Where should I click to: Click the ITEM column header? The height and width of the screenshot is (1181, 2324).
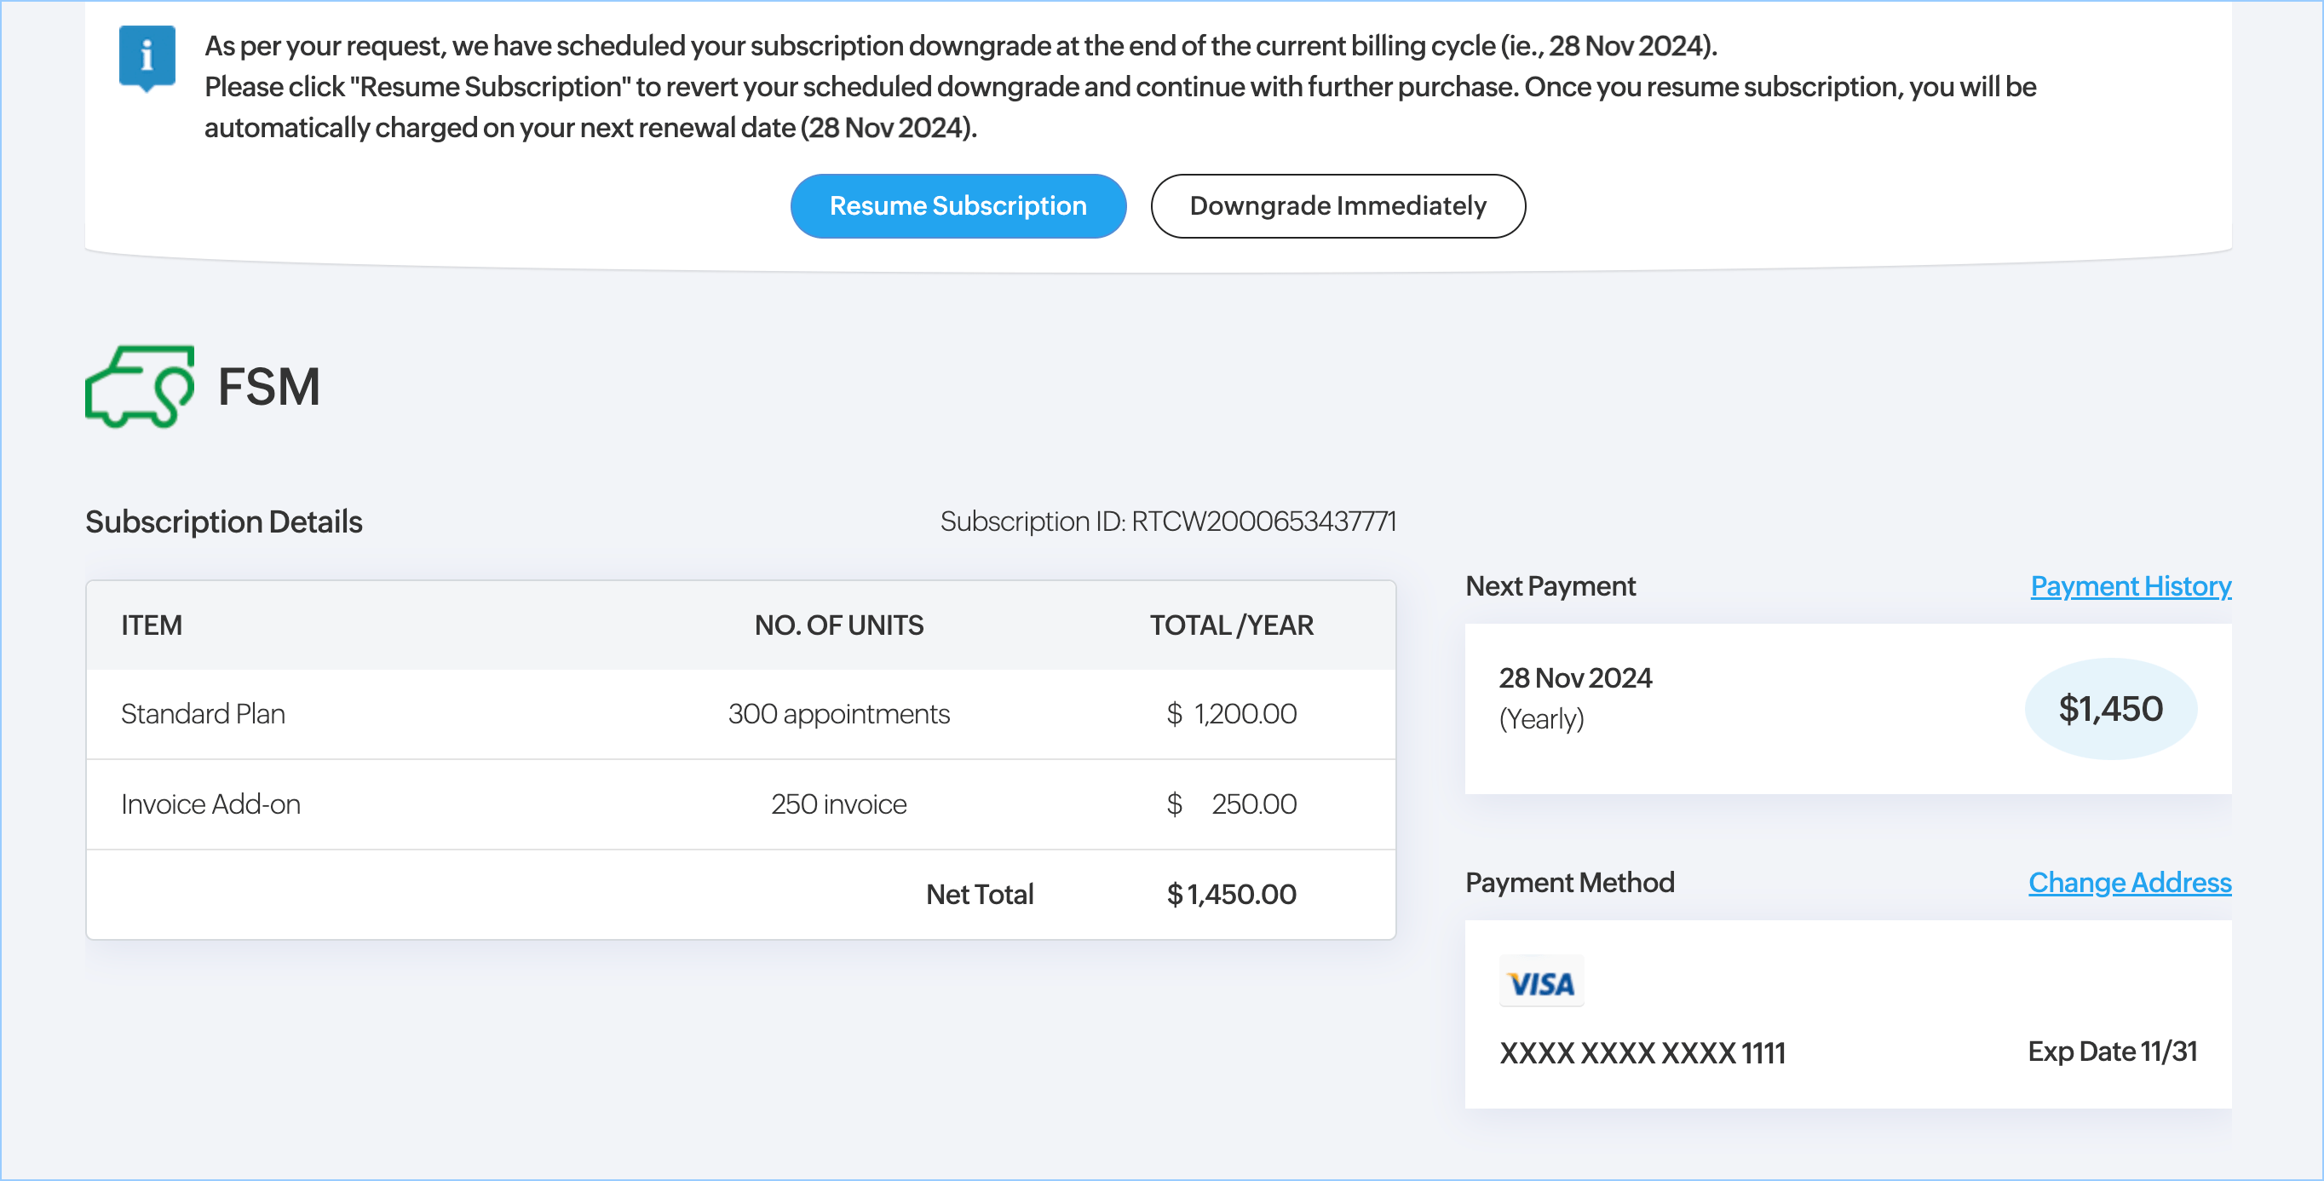152,625
